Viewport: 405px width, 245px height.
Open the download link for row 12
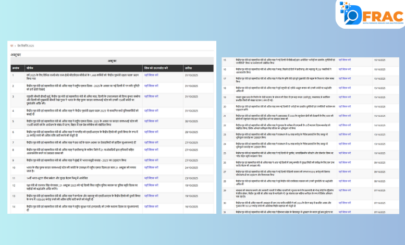click(151, 185)
